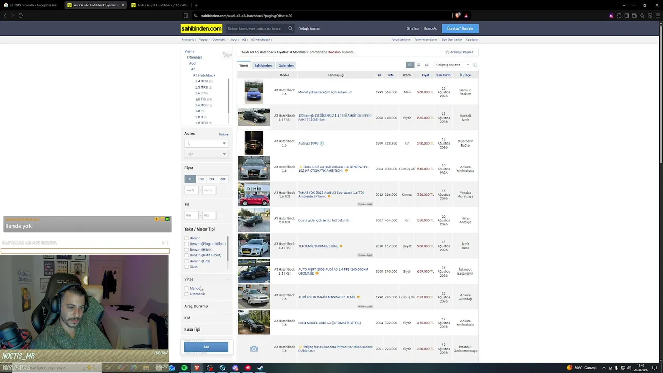The image size is (663, 373).
Task: Expand the KM filter section
Action: click(x=206, y=318)
